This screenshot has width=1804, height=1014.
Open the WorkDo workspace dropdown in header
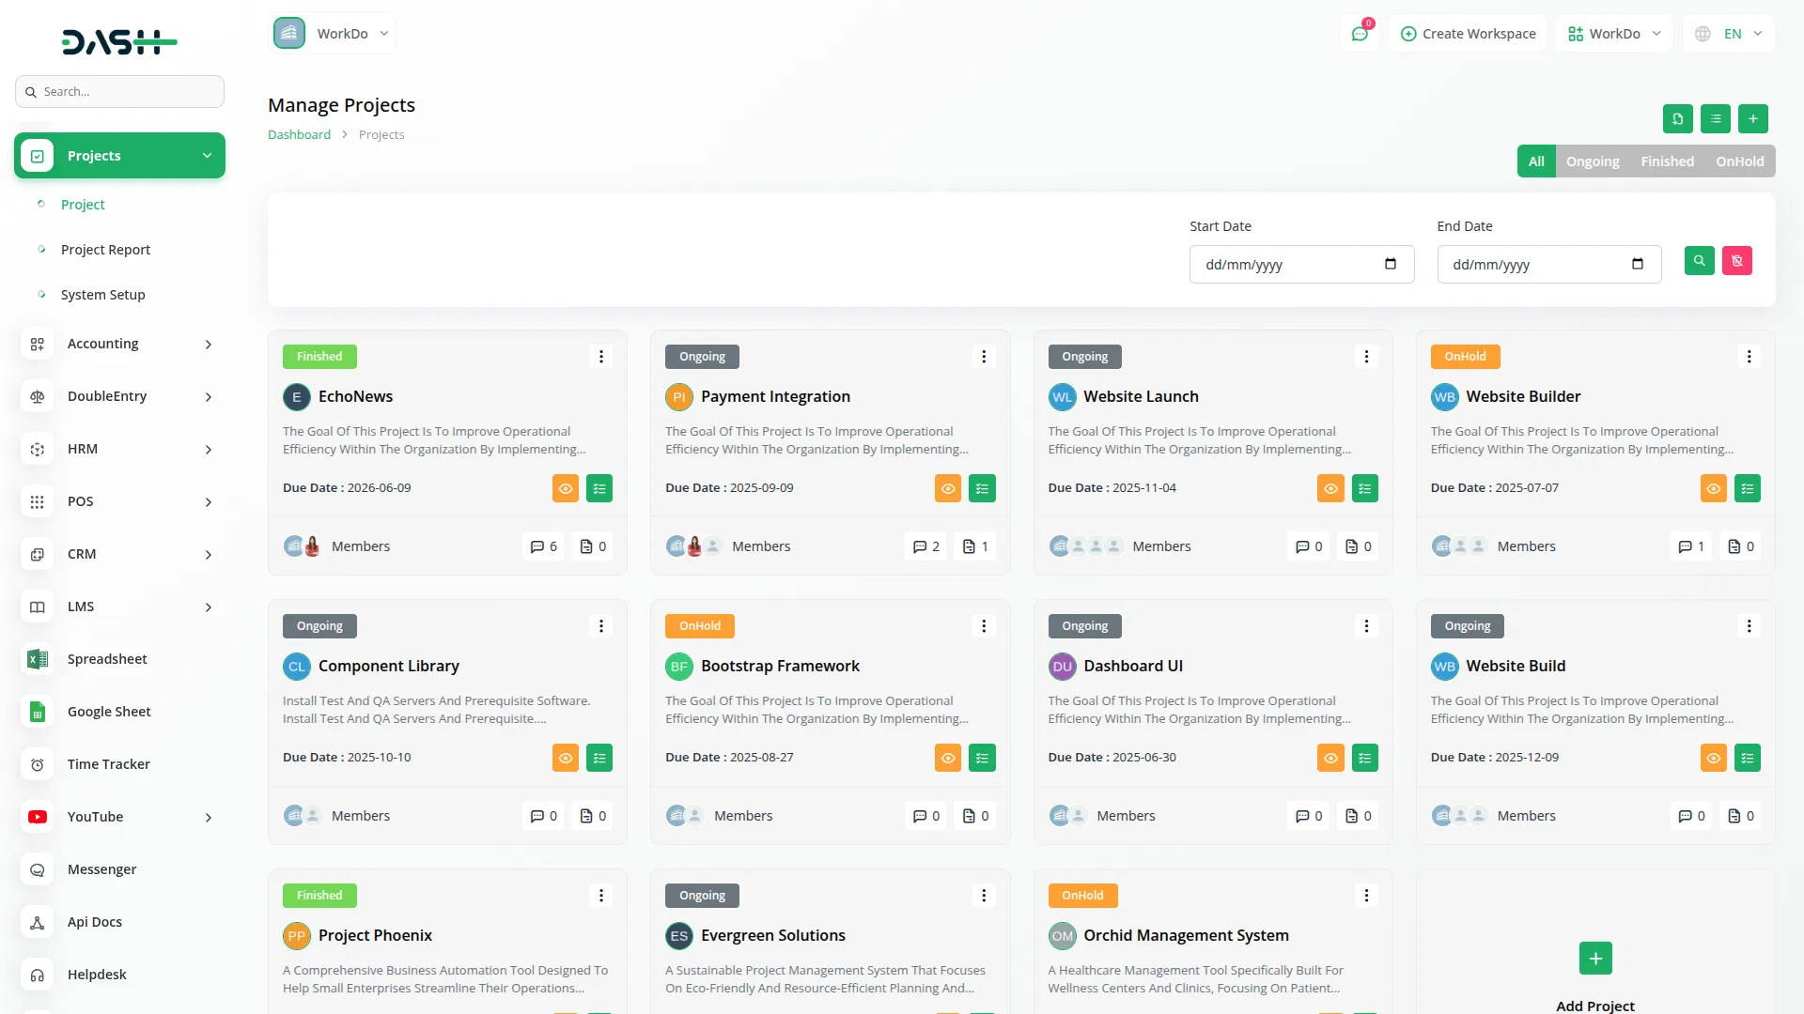tap(1613, 34)
